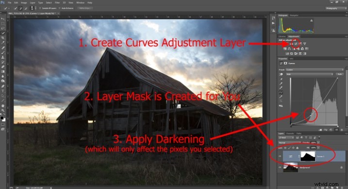Click the foreground color swatch
The width and height of the screenshot is (348, 189).
pos(2,118)
